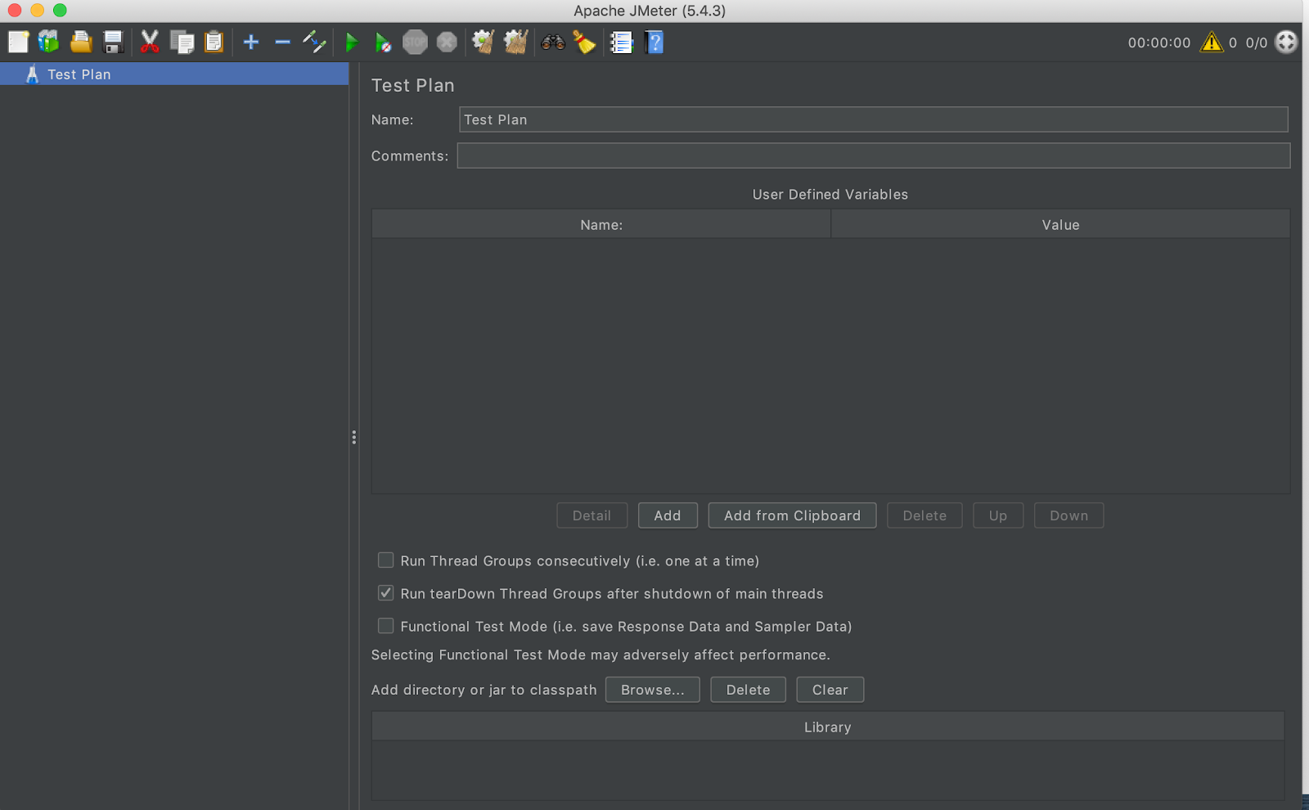Reset search with the yellow broom icon
The image size is (1309, 810).
[584, 42]
